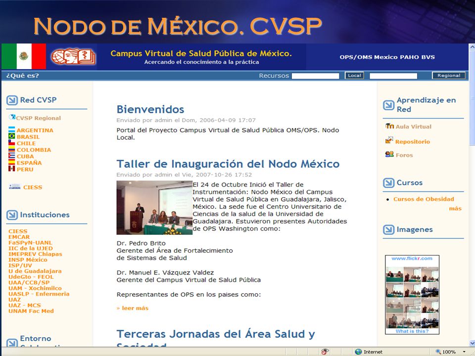Click the workshop inauguration photo thumbnail

point(154,208)
